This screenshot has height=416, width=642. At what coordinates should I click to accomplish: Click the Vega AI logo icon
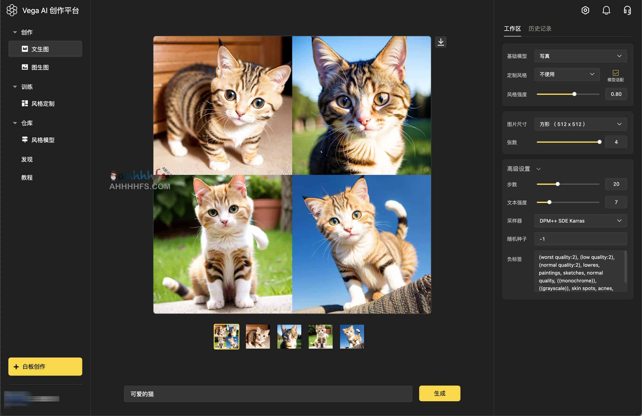12,10
